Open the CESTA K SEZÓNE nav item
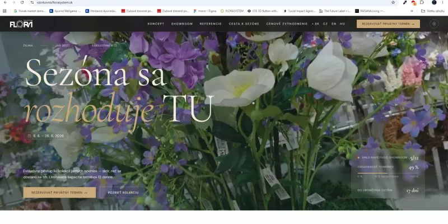448x224 pixels. [x=244, y=24]
